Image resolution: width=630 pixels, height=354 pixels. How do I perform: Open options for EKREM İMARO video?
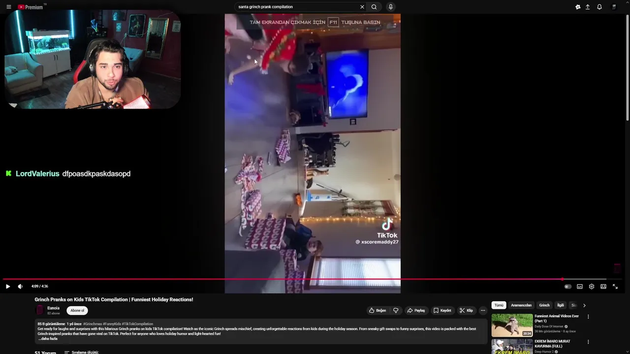(x=588, y=342)
